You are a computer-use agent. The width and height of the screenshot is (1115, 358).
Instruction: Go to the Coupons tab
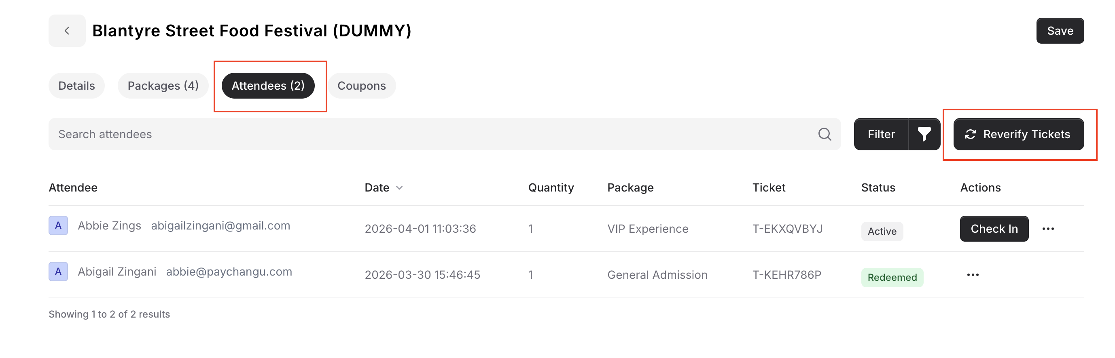(361, 86)
